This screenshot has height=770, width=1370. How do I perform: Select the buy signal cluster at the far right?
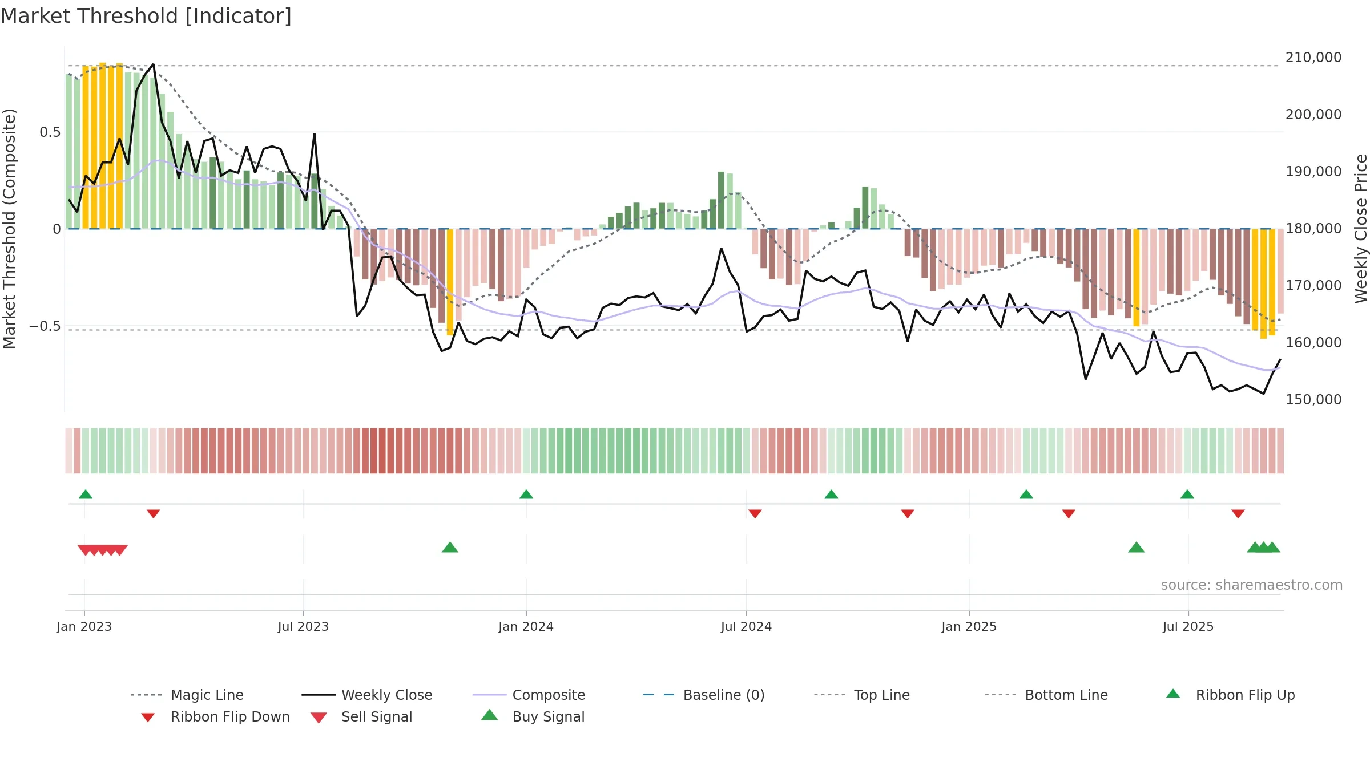1264,548
